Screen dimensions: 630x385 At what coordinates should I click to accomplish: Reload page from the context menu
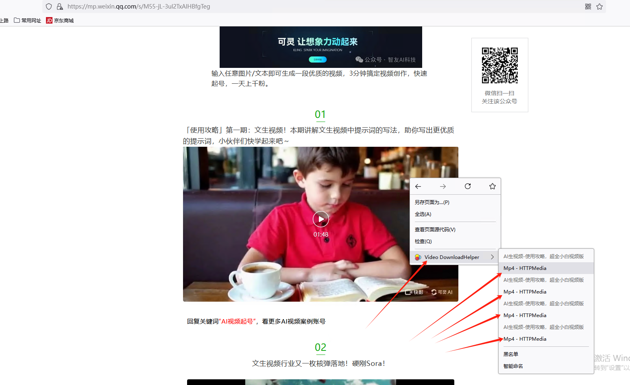pyautogui.click(x=468, y=186)
